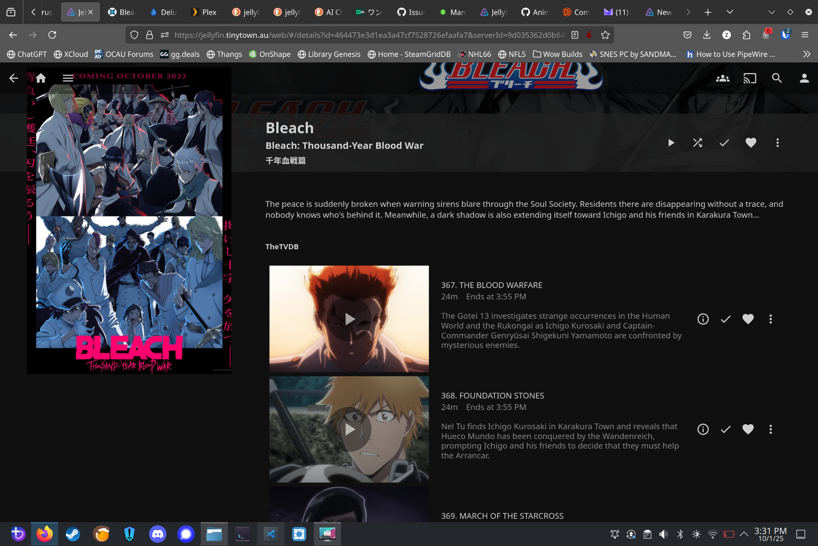Open the user profile icon
818x546 pixels.
[x=804, y=78]
